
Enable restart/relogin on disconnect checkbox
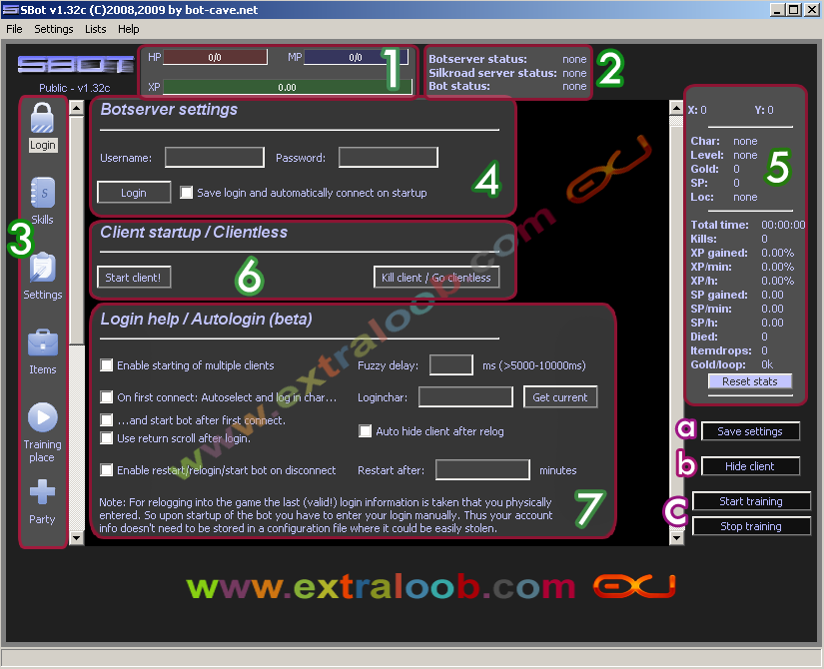[x=107, y=470]
